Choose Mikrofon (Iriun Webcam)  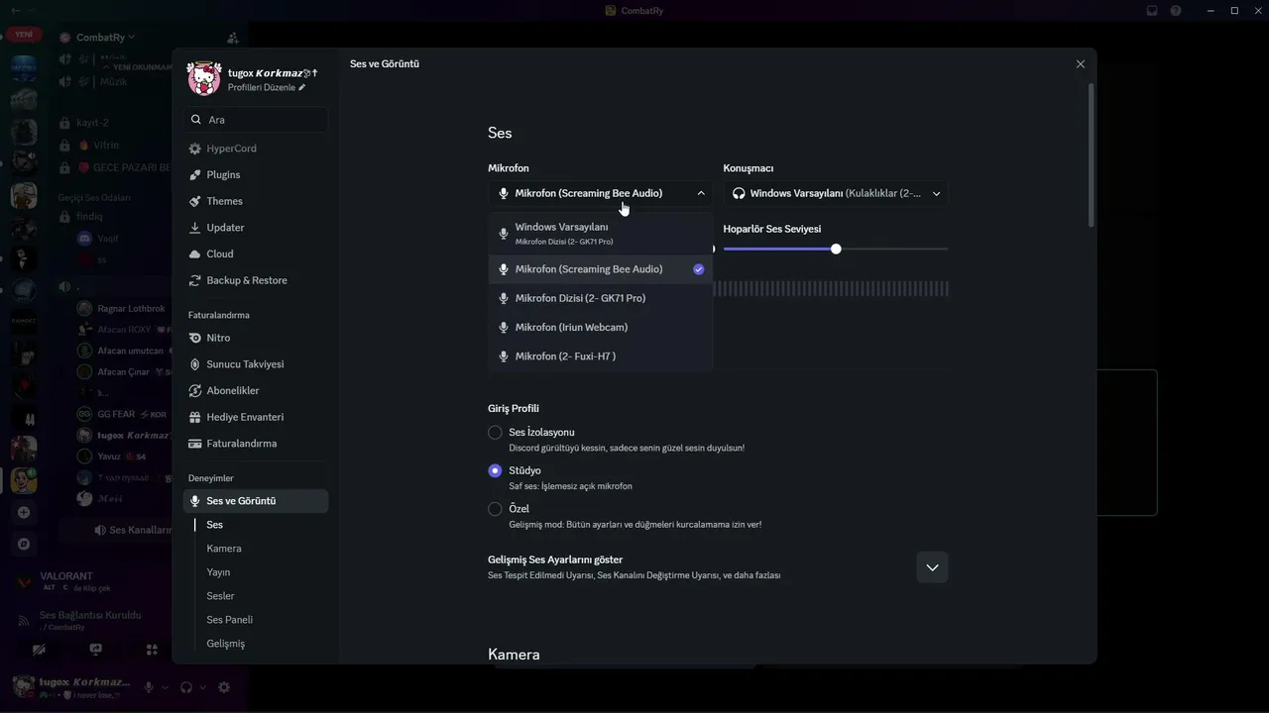pos(601,328)
